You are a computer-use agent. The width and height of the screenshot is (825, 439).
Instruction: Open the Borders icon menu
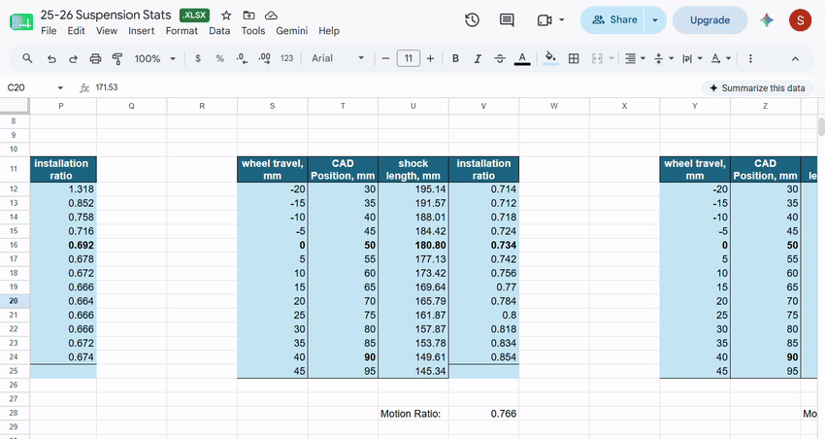click(574, 58)
